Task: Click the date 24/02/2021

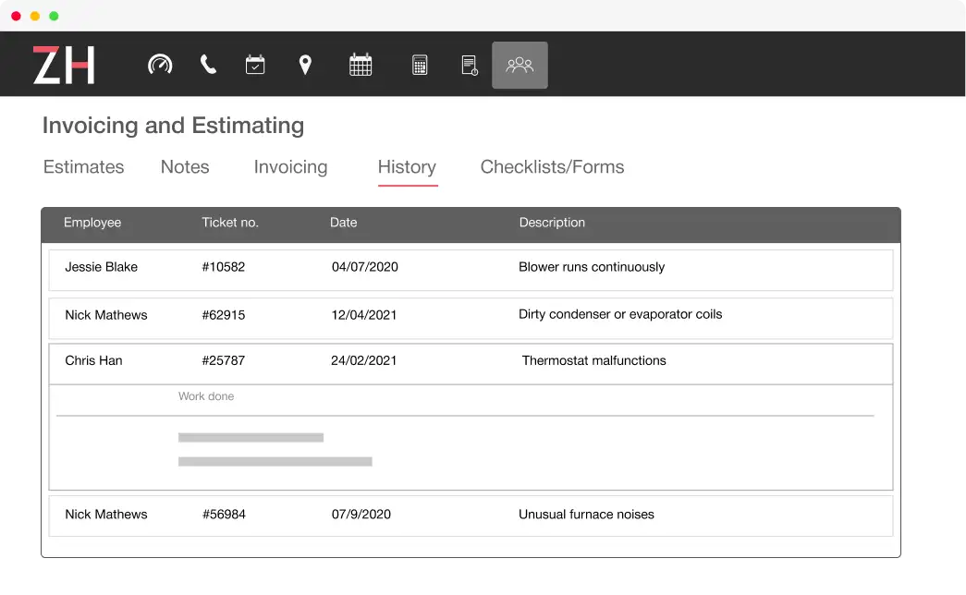Action: [363, 360]
